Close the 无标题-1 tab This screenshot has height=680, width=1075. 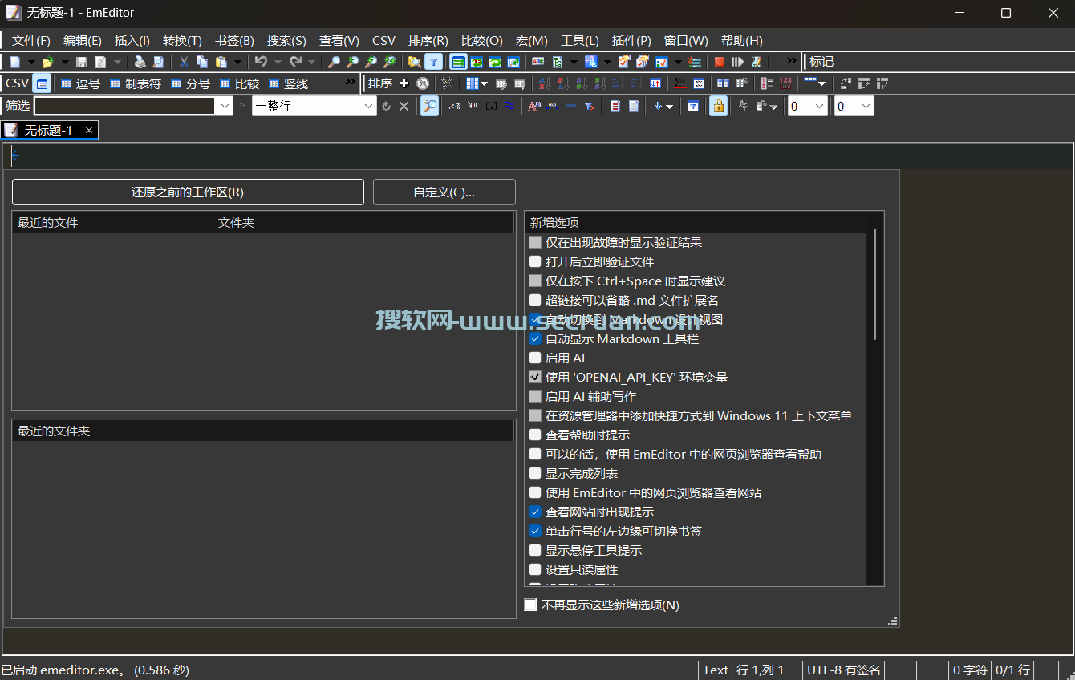click(89, 130)
